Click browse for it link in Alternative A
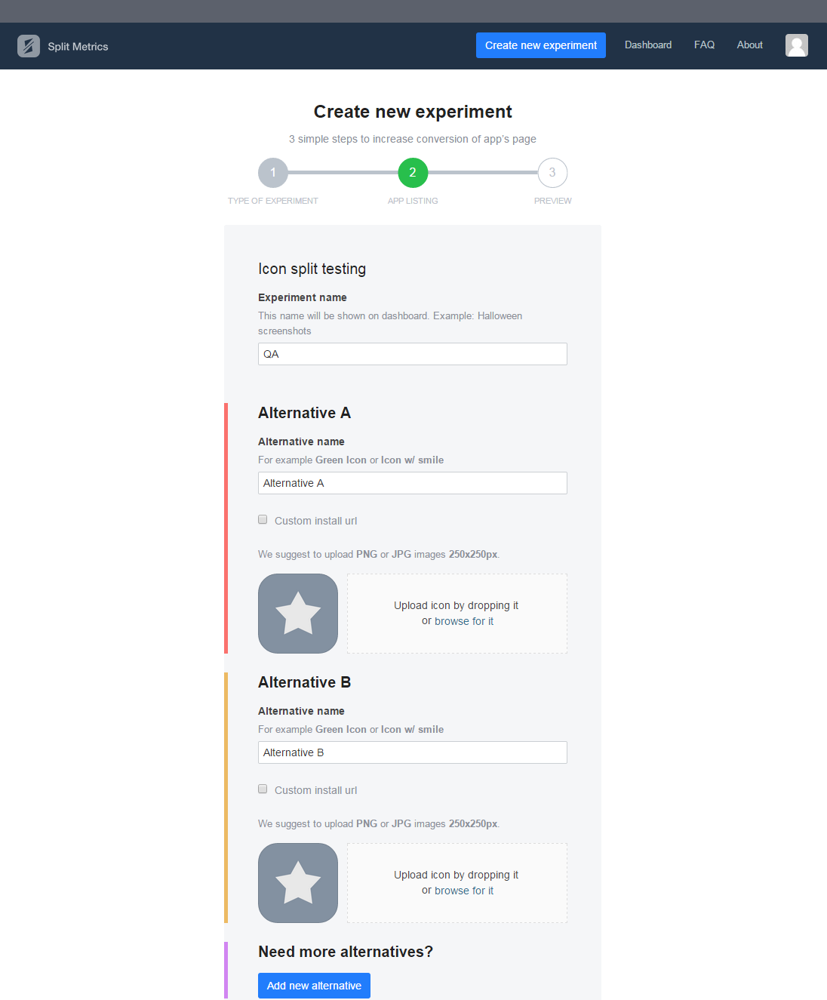 (463, 621)
